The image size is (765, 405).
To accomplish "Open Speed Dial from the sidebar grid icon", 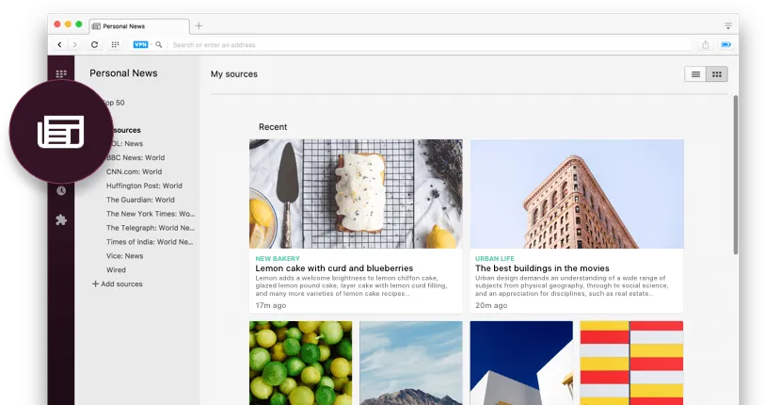I will [x=61, y=73].
